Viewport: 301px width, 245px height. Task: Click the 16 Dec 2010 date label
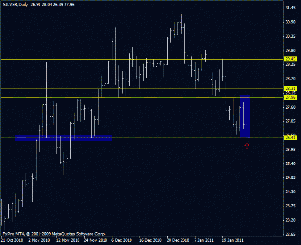tap(150, 240)
